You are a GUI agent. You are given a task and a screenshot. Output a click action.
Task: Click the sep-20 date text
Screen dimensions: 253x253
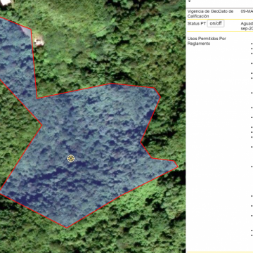click(247, 28)
